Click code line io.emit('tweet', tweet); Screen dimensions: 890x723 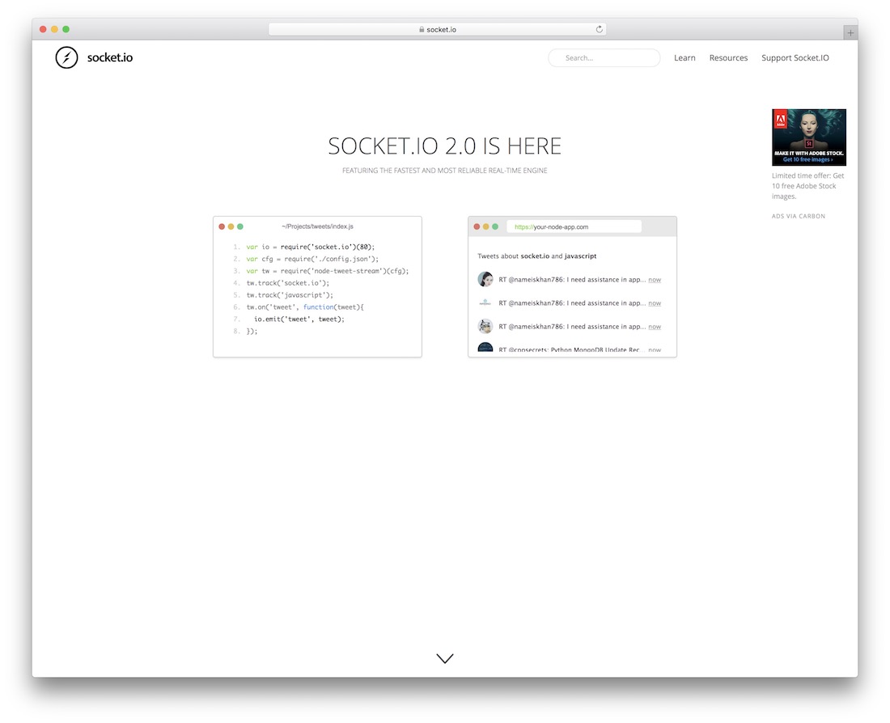pos(299,319)
